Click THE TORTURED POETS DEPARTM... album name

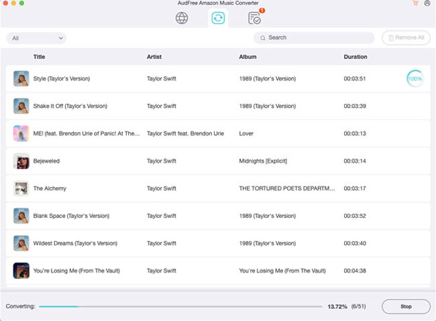pyautogui.click(x=287, y=188)
